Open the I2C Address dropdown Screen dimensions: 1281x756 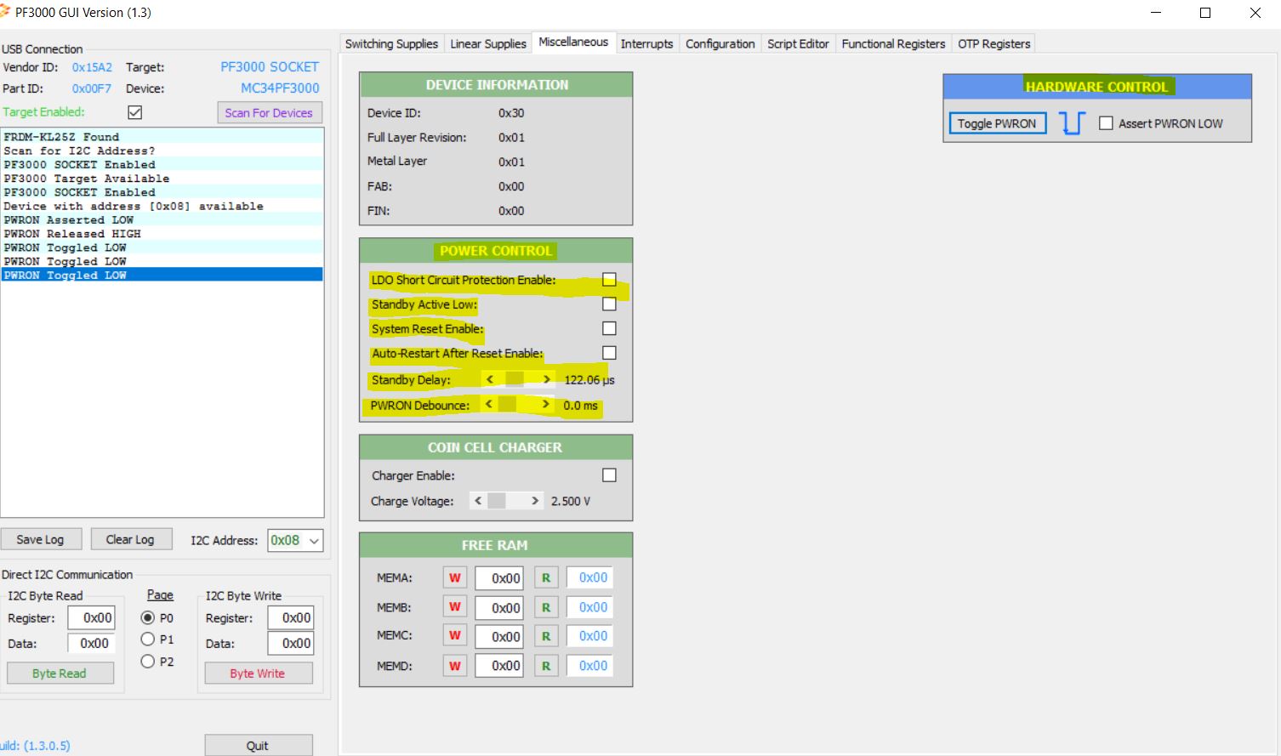[313, 540]
